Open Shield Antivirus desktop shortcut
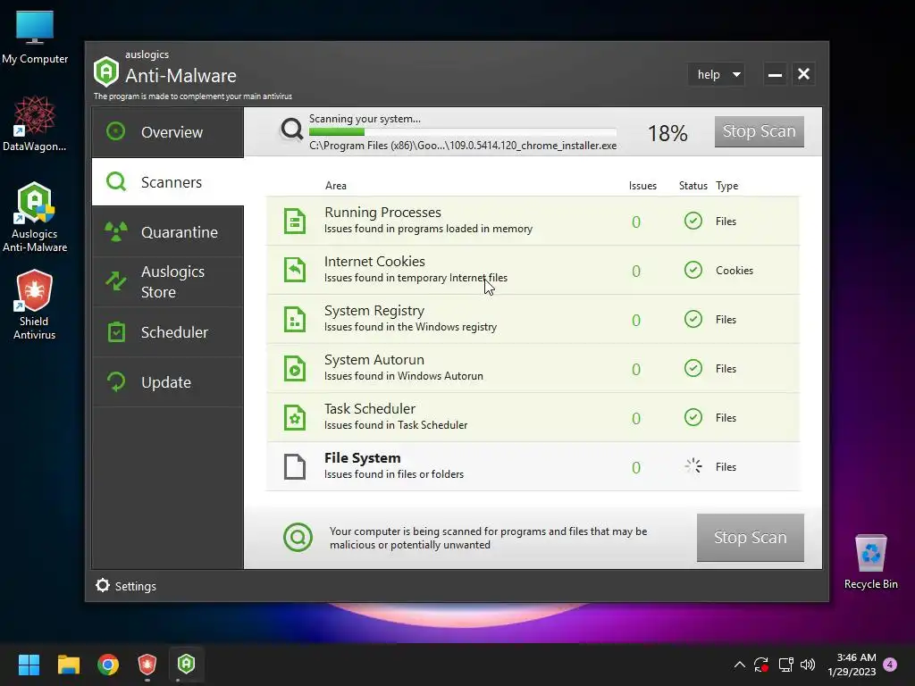The width and height of the screenshot is (915, 686). coord(35,305)
